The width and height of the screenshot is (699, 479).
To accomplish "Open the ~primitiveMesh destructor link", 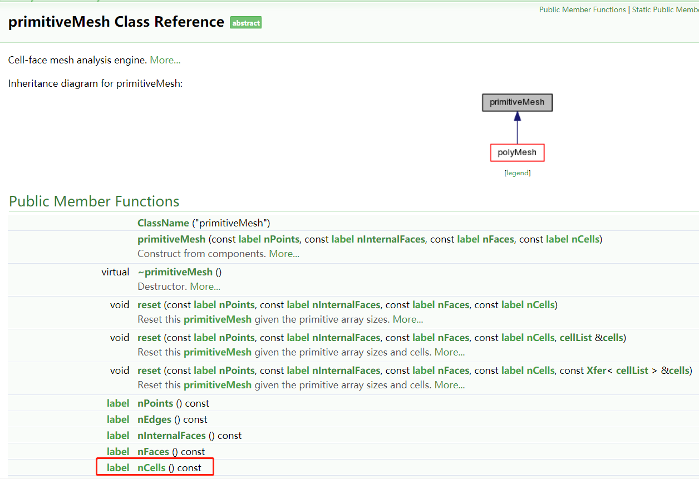I will (175, 272).
